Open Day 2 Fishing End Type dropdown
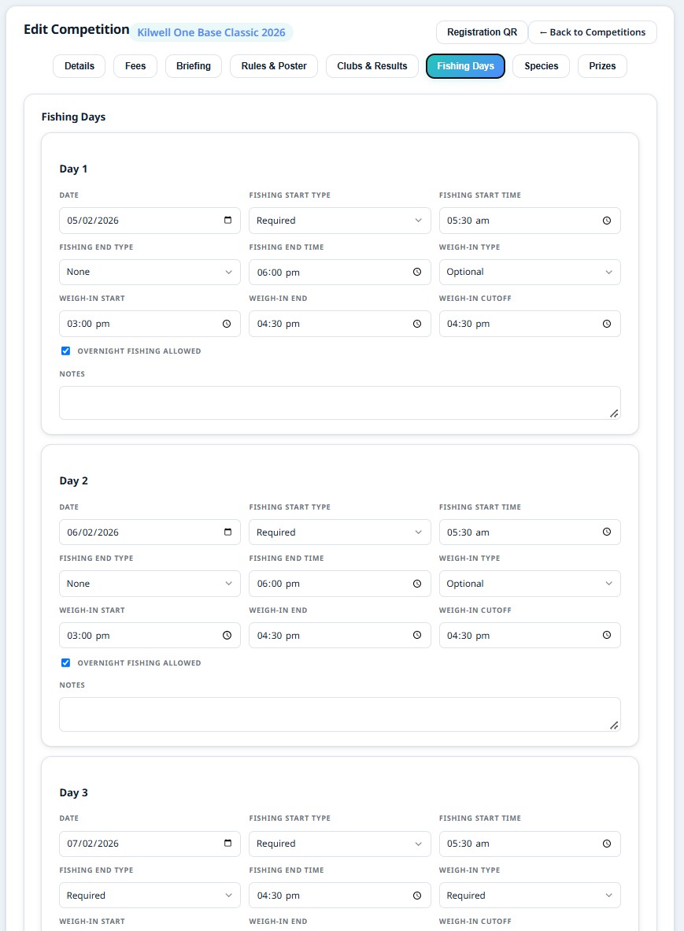The image size is (684, 931). (x=150, y=584)
